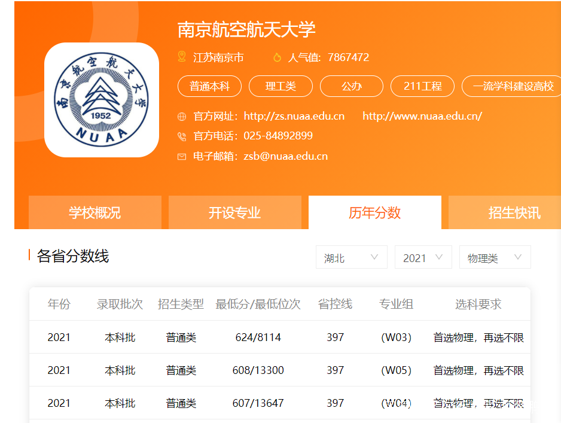Click the 2021 cell in the W04 row
This screenshot has width=561, height=423.
(x=59, y=403)
